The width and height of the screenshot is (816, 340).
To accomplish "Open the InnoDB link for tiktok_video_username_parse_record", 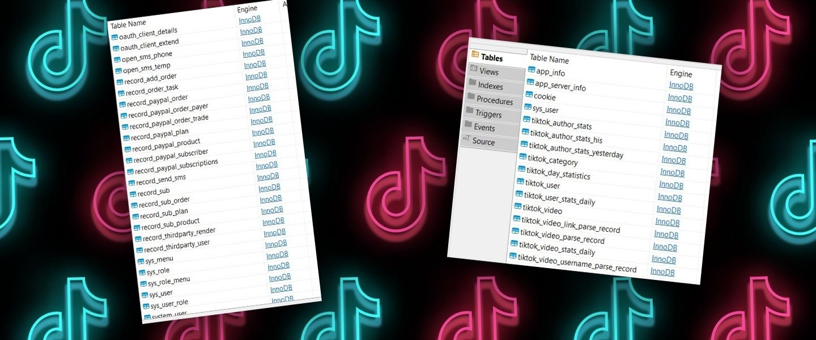I will [662, 271].
